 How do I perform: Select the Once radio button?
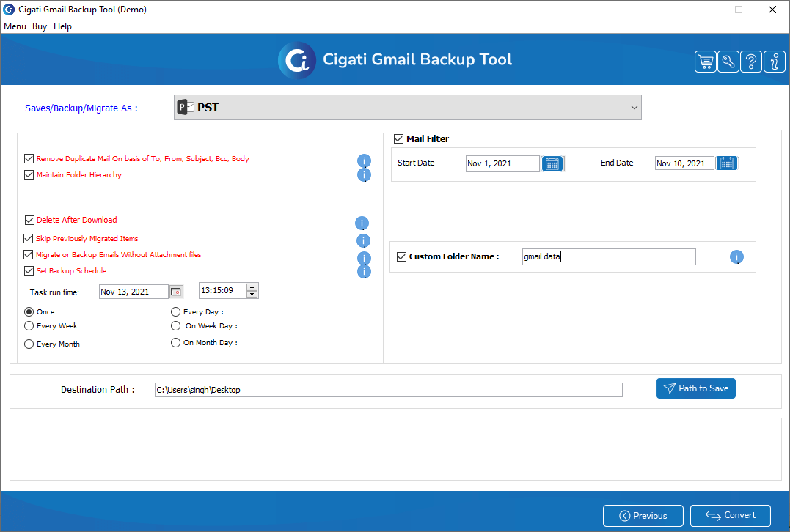(x=29, y=312)
